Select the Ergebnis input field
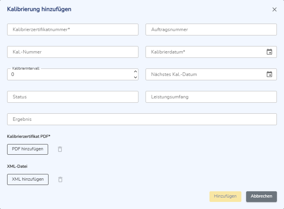Screen dimensions: 284x209 pyautogui.click(x=142, y=119)
